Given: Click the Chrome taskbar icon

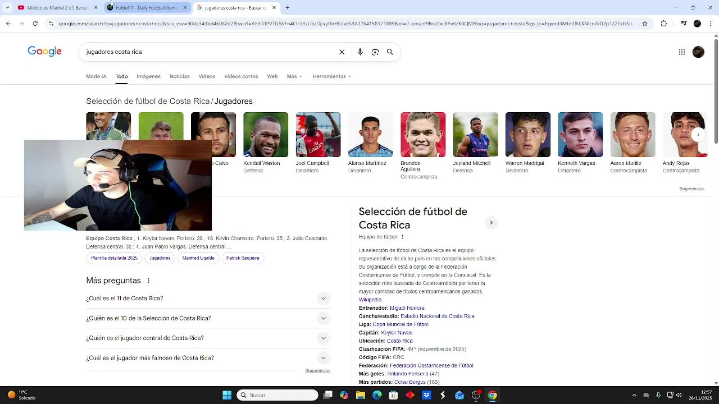Looking at the screenshot, I should click(493, 395).
